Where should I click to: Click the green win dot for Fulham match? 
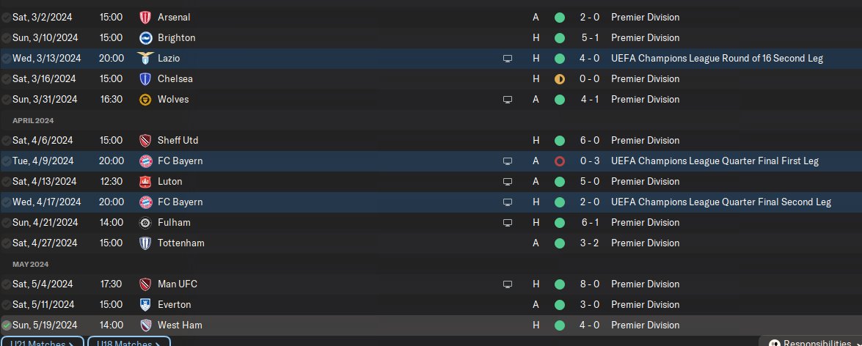tap(560, 222)
